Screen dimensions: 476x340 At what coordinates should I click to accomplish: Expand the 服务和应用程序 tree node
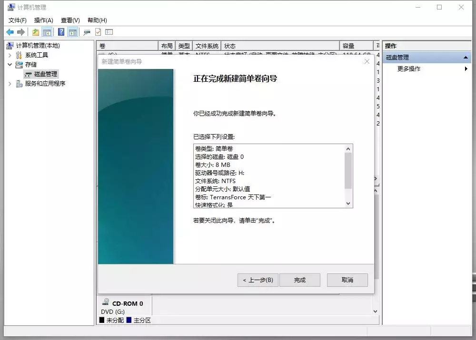pos(10,83)
